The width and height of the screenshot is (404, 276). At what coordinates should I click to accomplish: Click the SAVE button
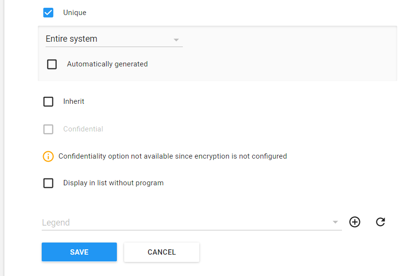click(x=79, y=252)
